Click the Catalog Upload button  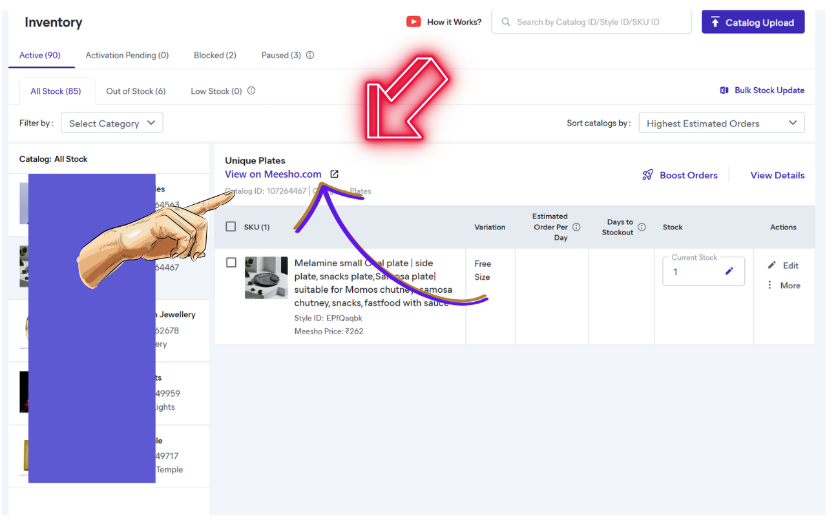coord(753,22)
